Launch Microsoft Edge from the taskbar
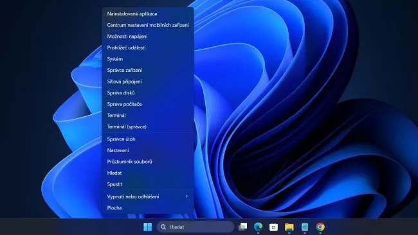418x235 pixels. tap(258, 227)
